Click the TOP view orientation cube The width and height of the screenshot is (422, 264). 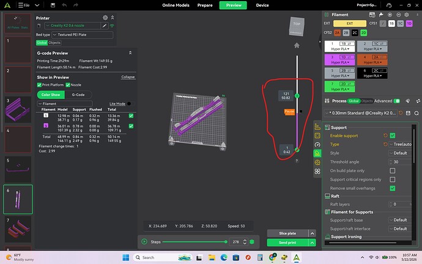[297, 26]
